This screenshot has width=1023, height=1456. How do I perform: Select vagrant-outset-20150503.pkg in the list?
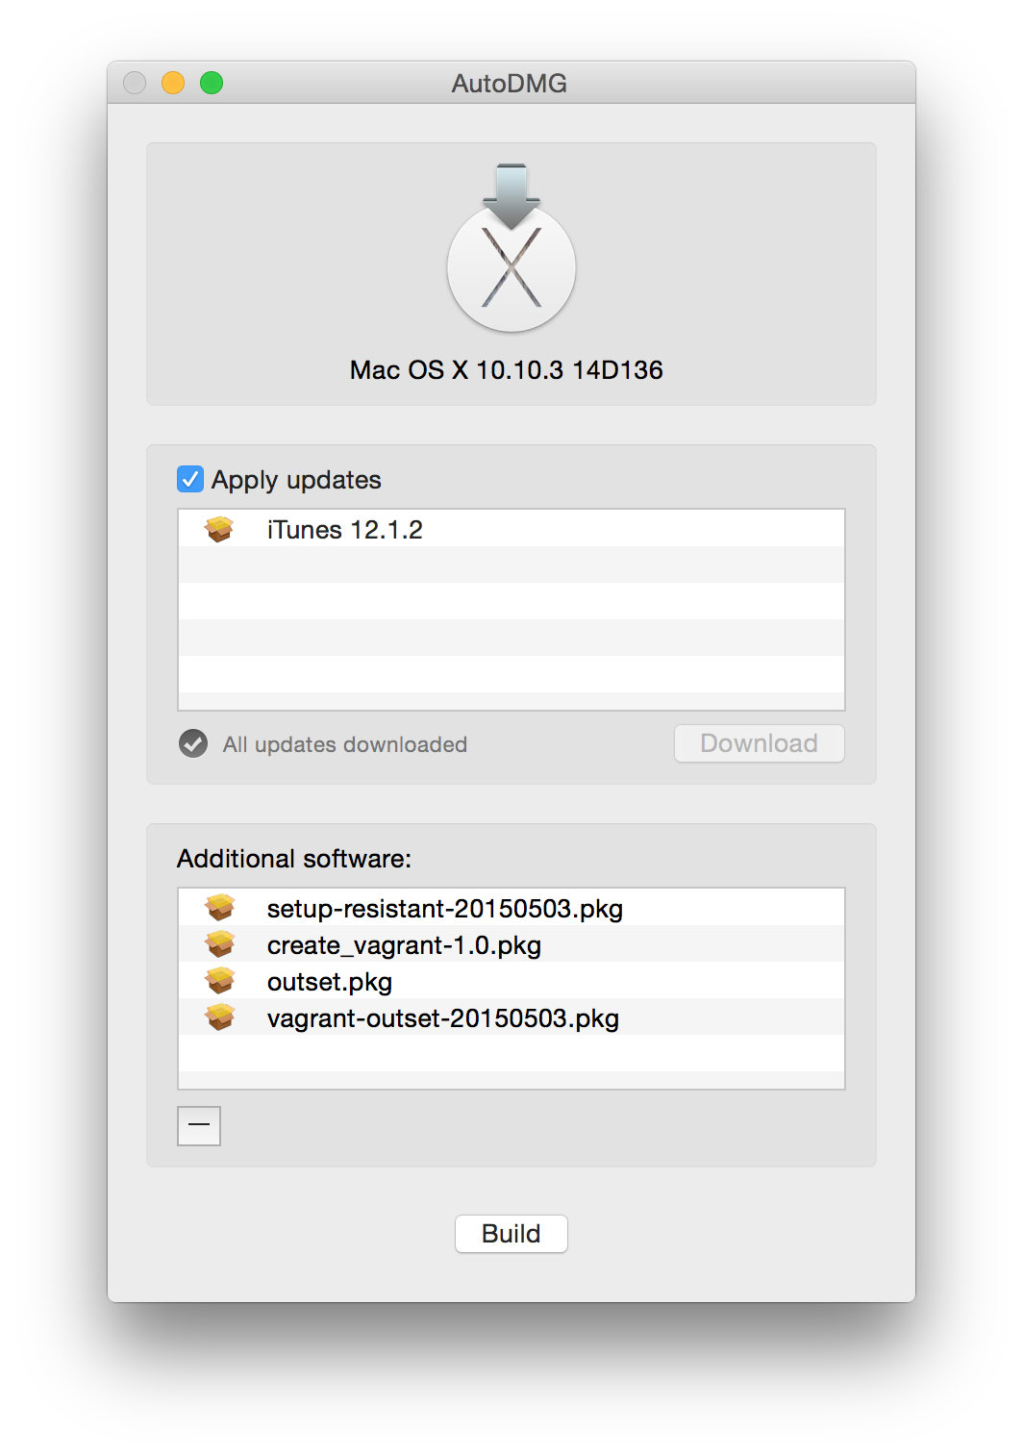tap(511, 1017)
